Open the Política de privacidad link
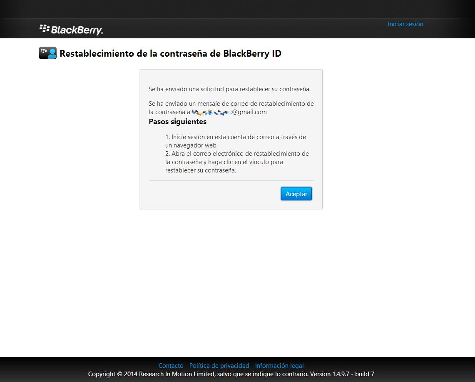 [x=219, y=366]
